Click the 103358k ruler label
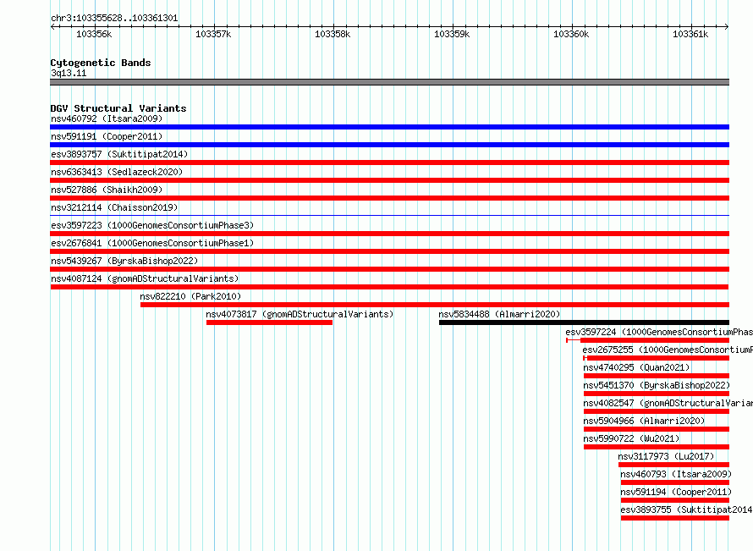The width and height of the screenshot is (753, 551). 333,34
